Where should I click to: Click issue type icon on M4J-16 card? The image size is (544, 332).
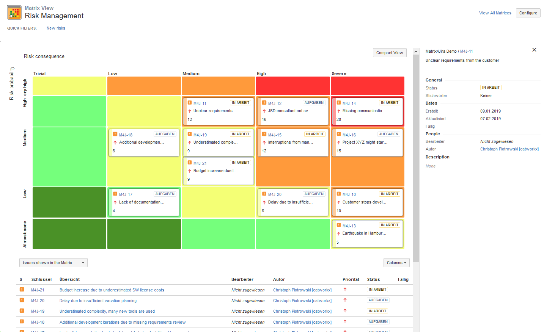click(339, 134)
